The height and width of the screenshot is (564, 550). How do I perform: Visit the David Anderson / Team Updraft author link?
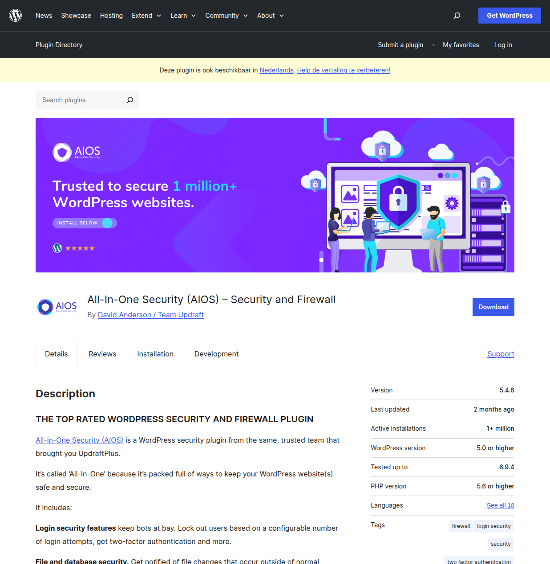point(150,315)
